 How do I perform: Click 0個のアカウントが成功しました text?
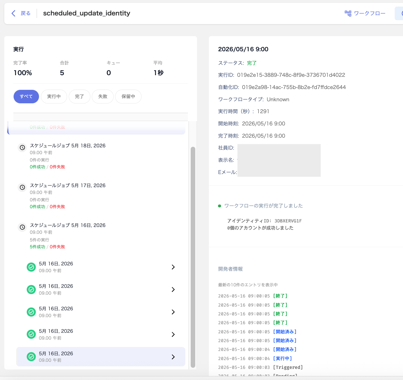click(260, 228)
